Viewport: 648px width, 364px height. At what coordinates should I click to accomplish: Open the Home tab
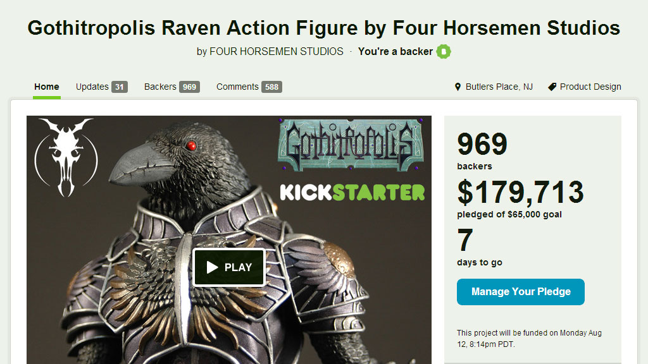[47, 87]
